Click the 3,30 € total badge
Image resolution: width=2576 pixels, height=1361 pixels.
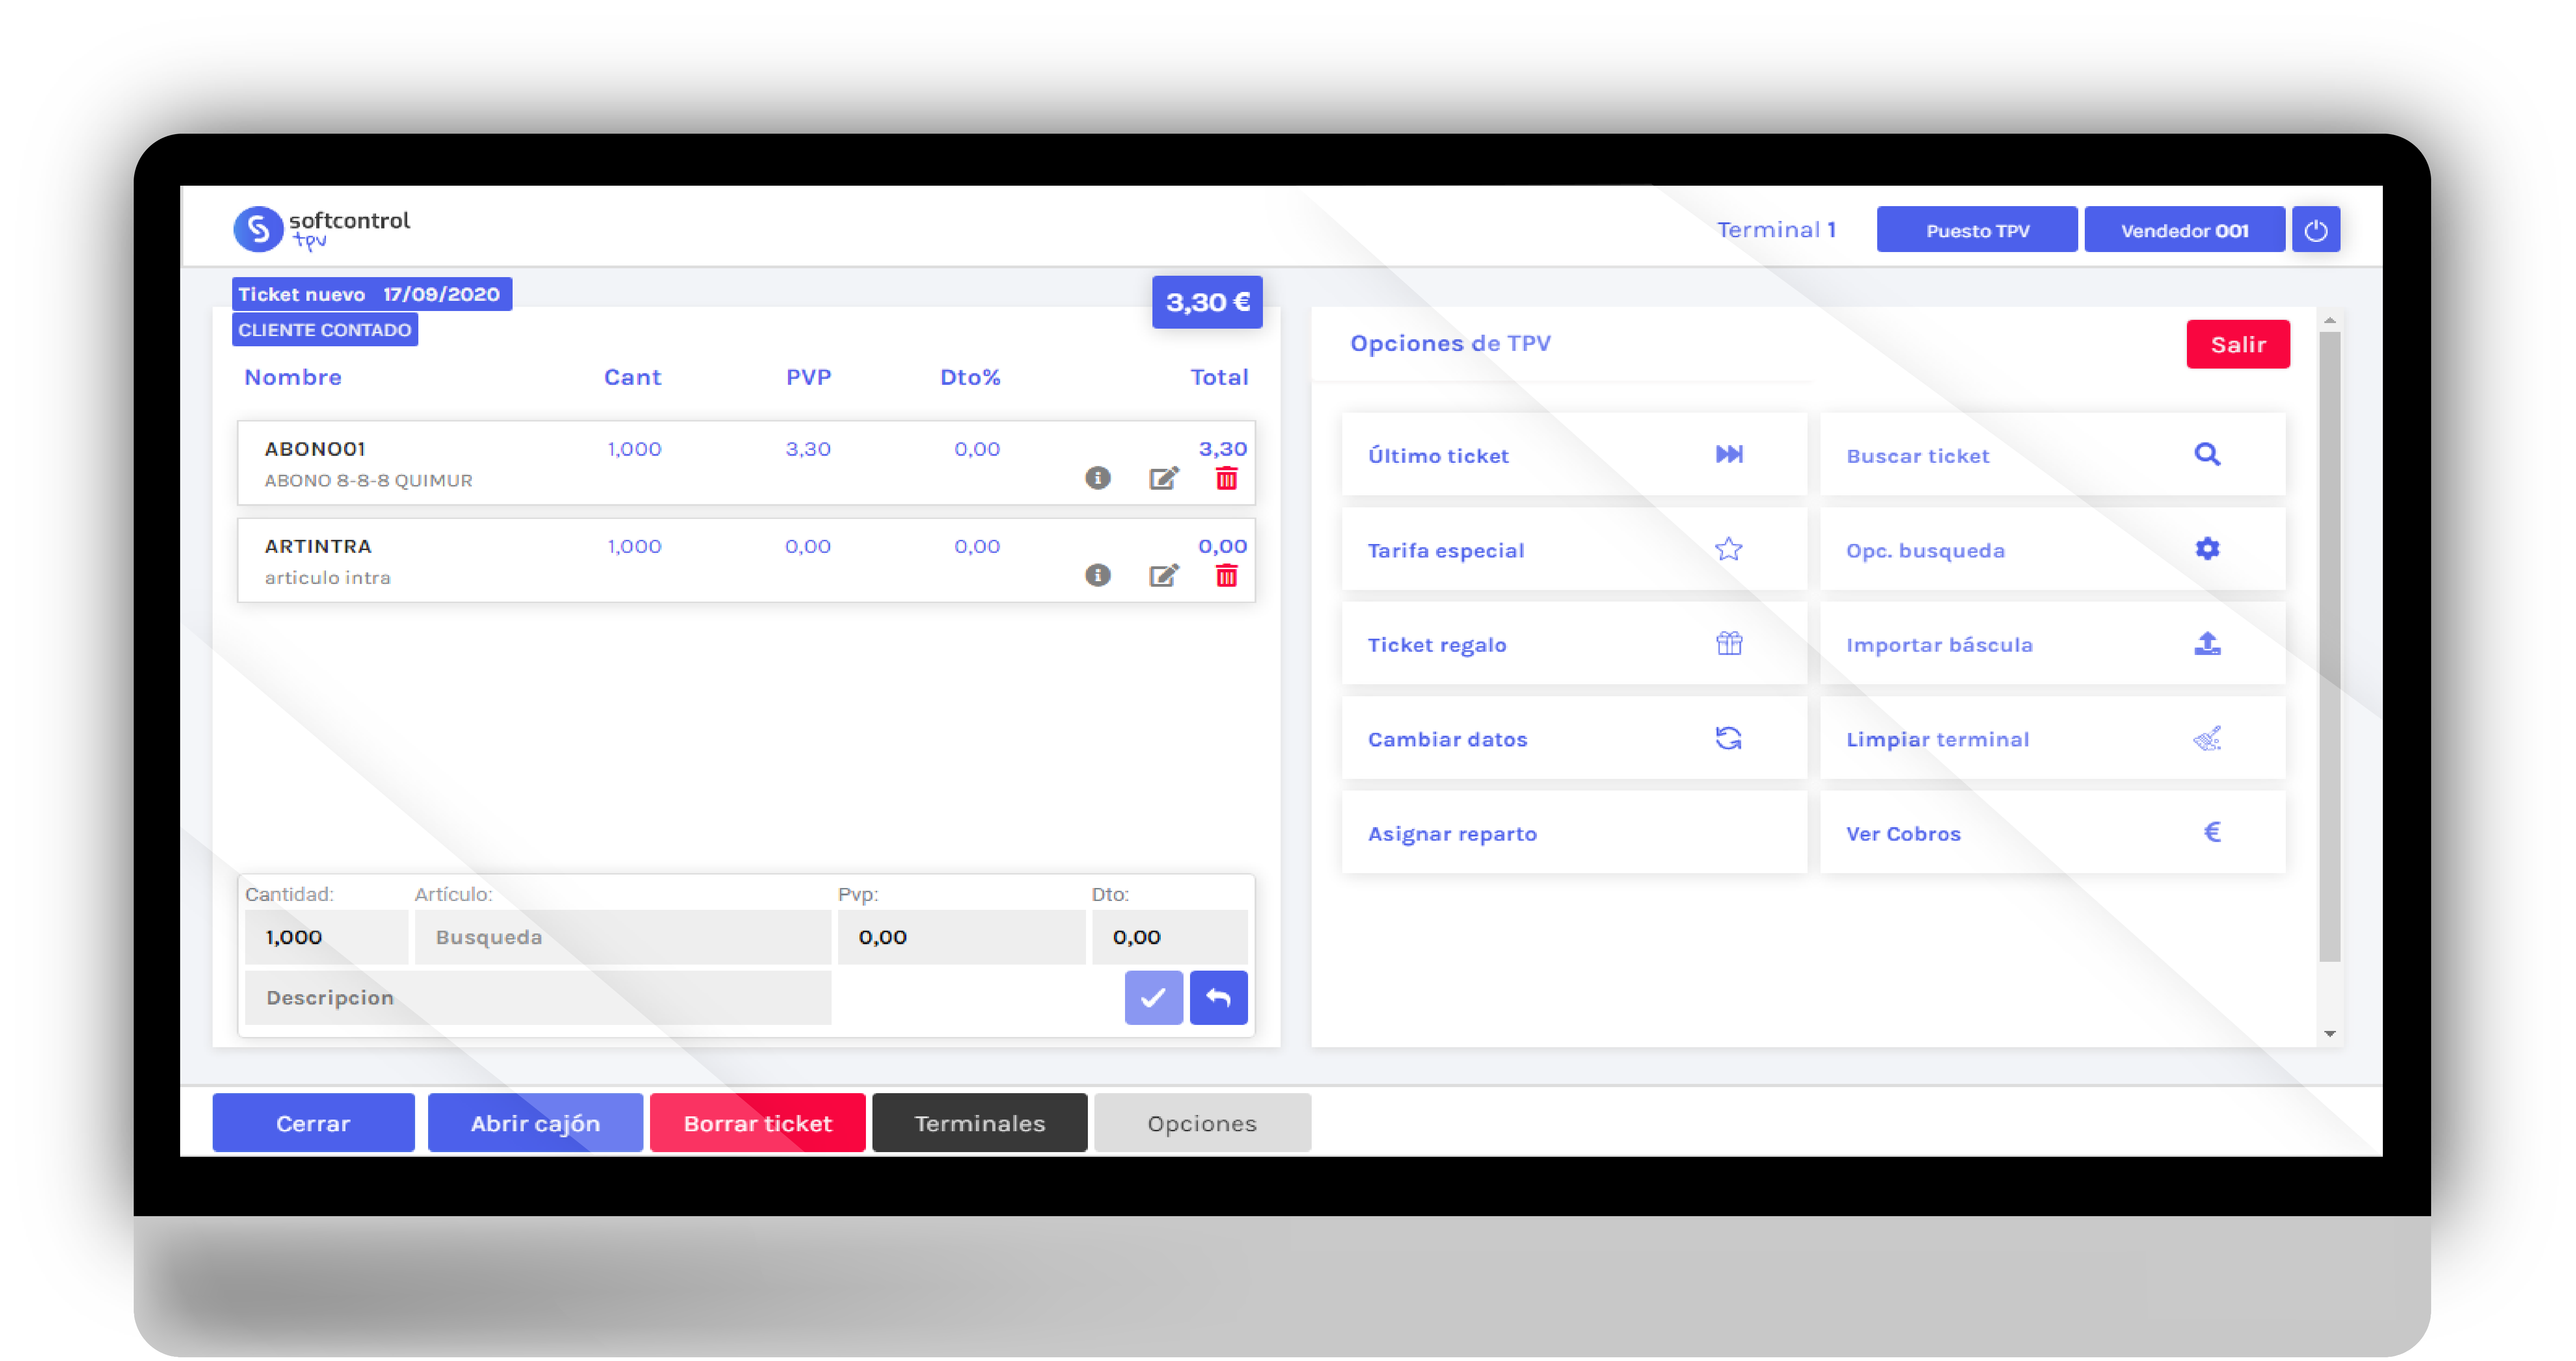[1207, 302]
